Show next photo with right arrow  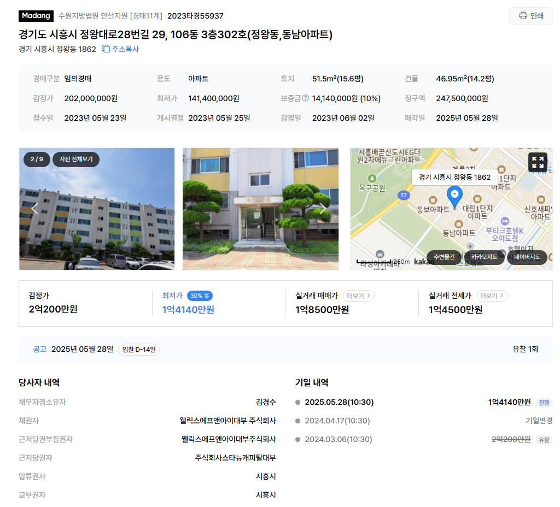point(323,208)
